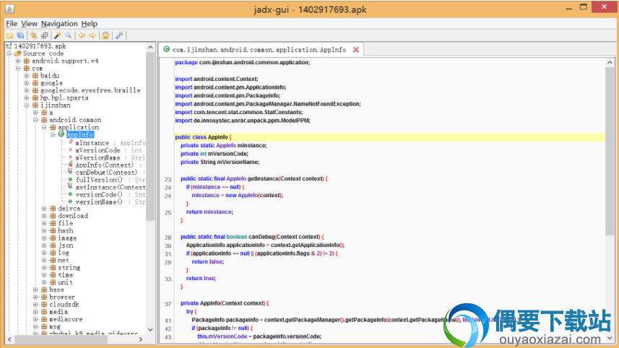Open the Navigation menu
This screenshot has width=619, height=348.
[x=59, y=24]
